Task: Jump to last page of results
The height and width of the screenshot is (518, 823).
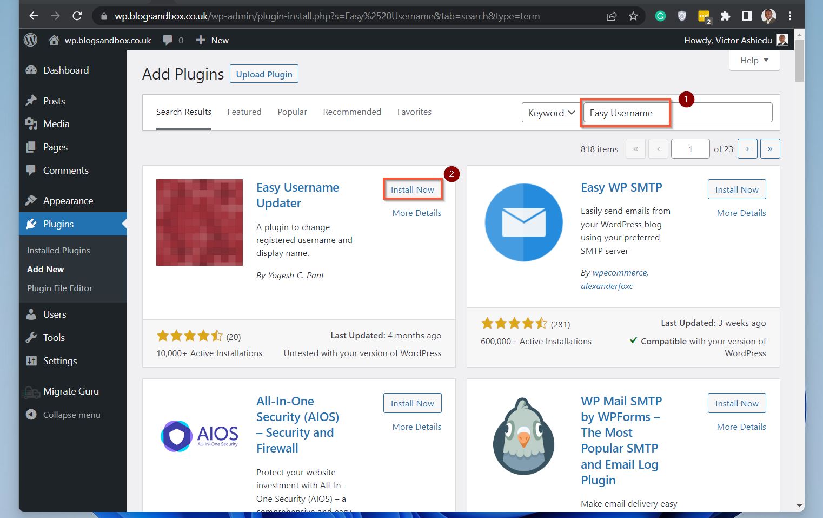Action: (770, 149)
